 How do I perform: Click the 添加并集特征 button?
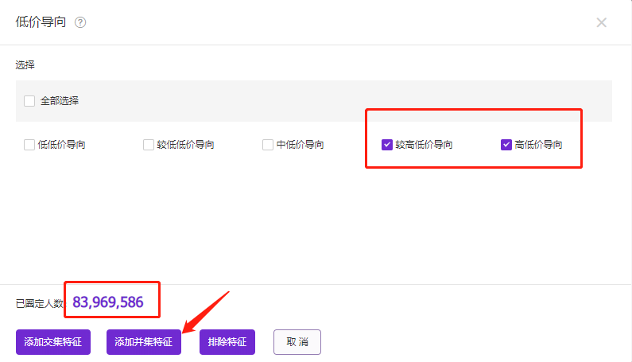click(143, 342)
